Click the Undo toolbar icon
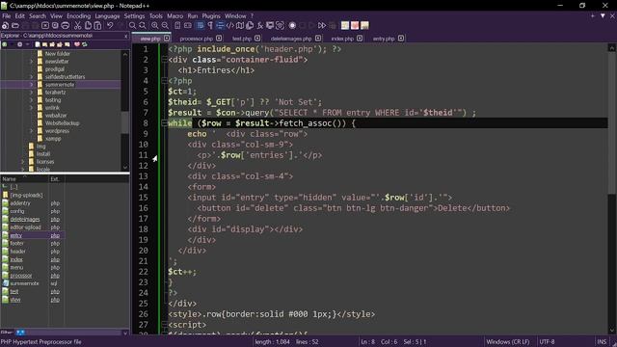The height and width of the screenshot is (347, 617). point(110,26)
